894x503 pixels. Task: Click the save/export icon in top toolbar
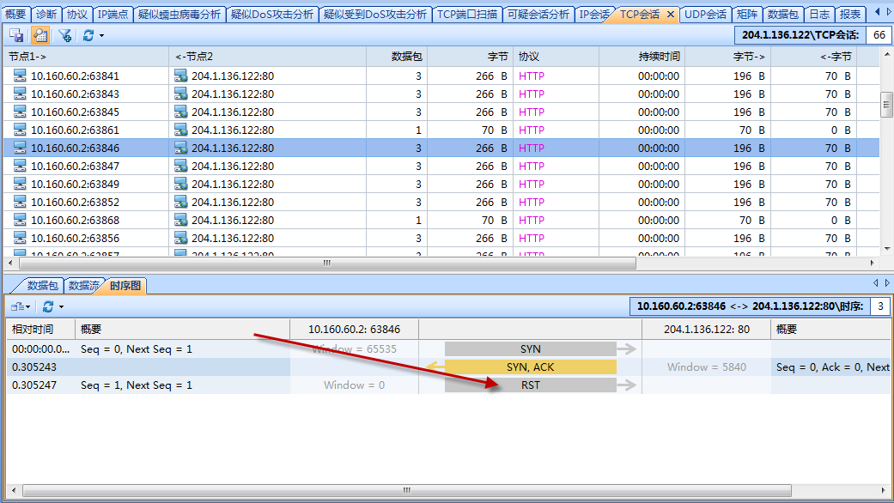pyautogui.click(x=16, y=35)
